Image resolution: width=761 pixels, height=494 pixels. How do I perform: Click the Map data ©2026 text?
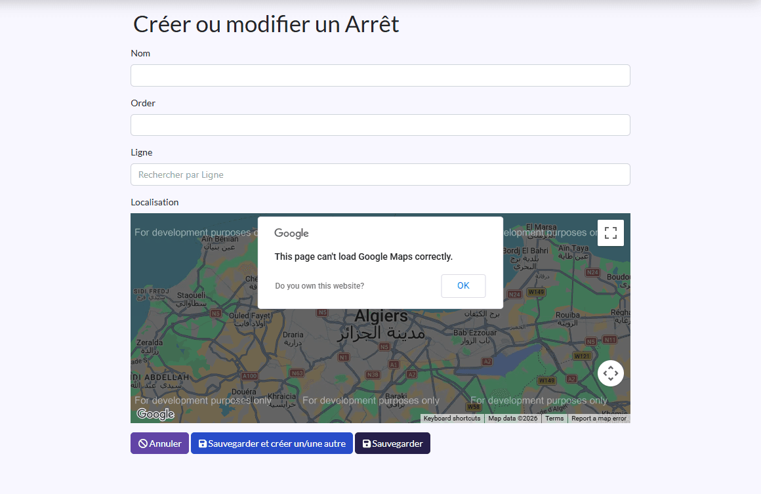click(512, 419)
